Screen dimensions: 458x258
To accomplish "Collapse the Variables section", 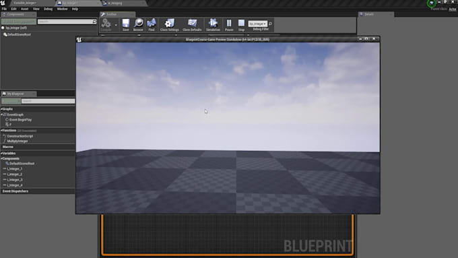I will tap(1, 154).
